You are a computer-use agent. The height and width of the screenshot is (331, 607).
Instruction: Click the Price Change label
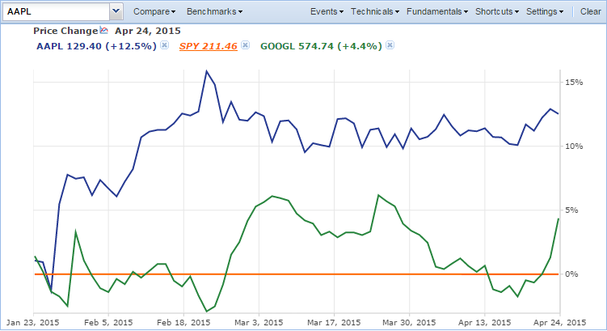click(x=65, y=31)
